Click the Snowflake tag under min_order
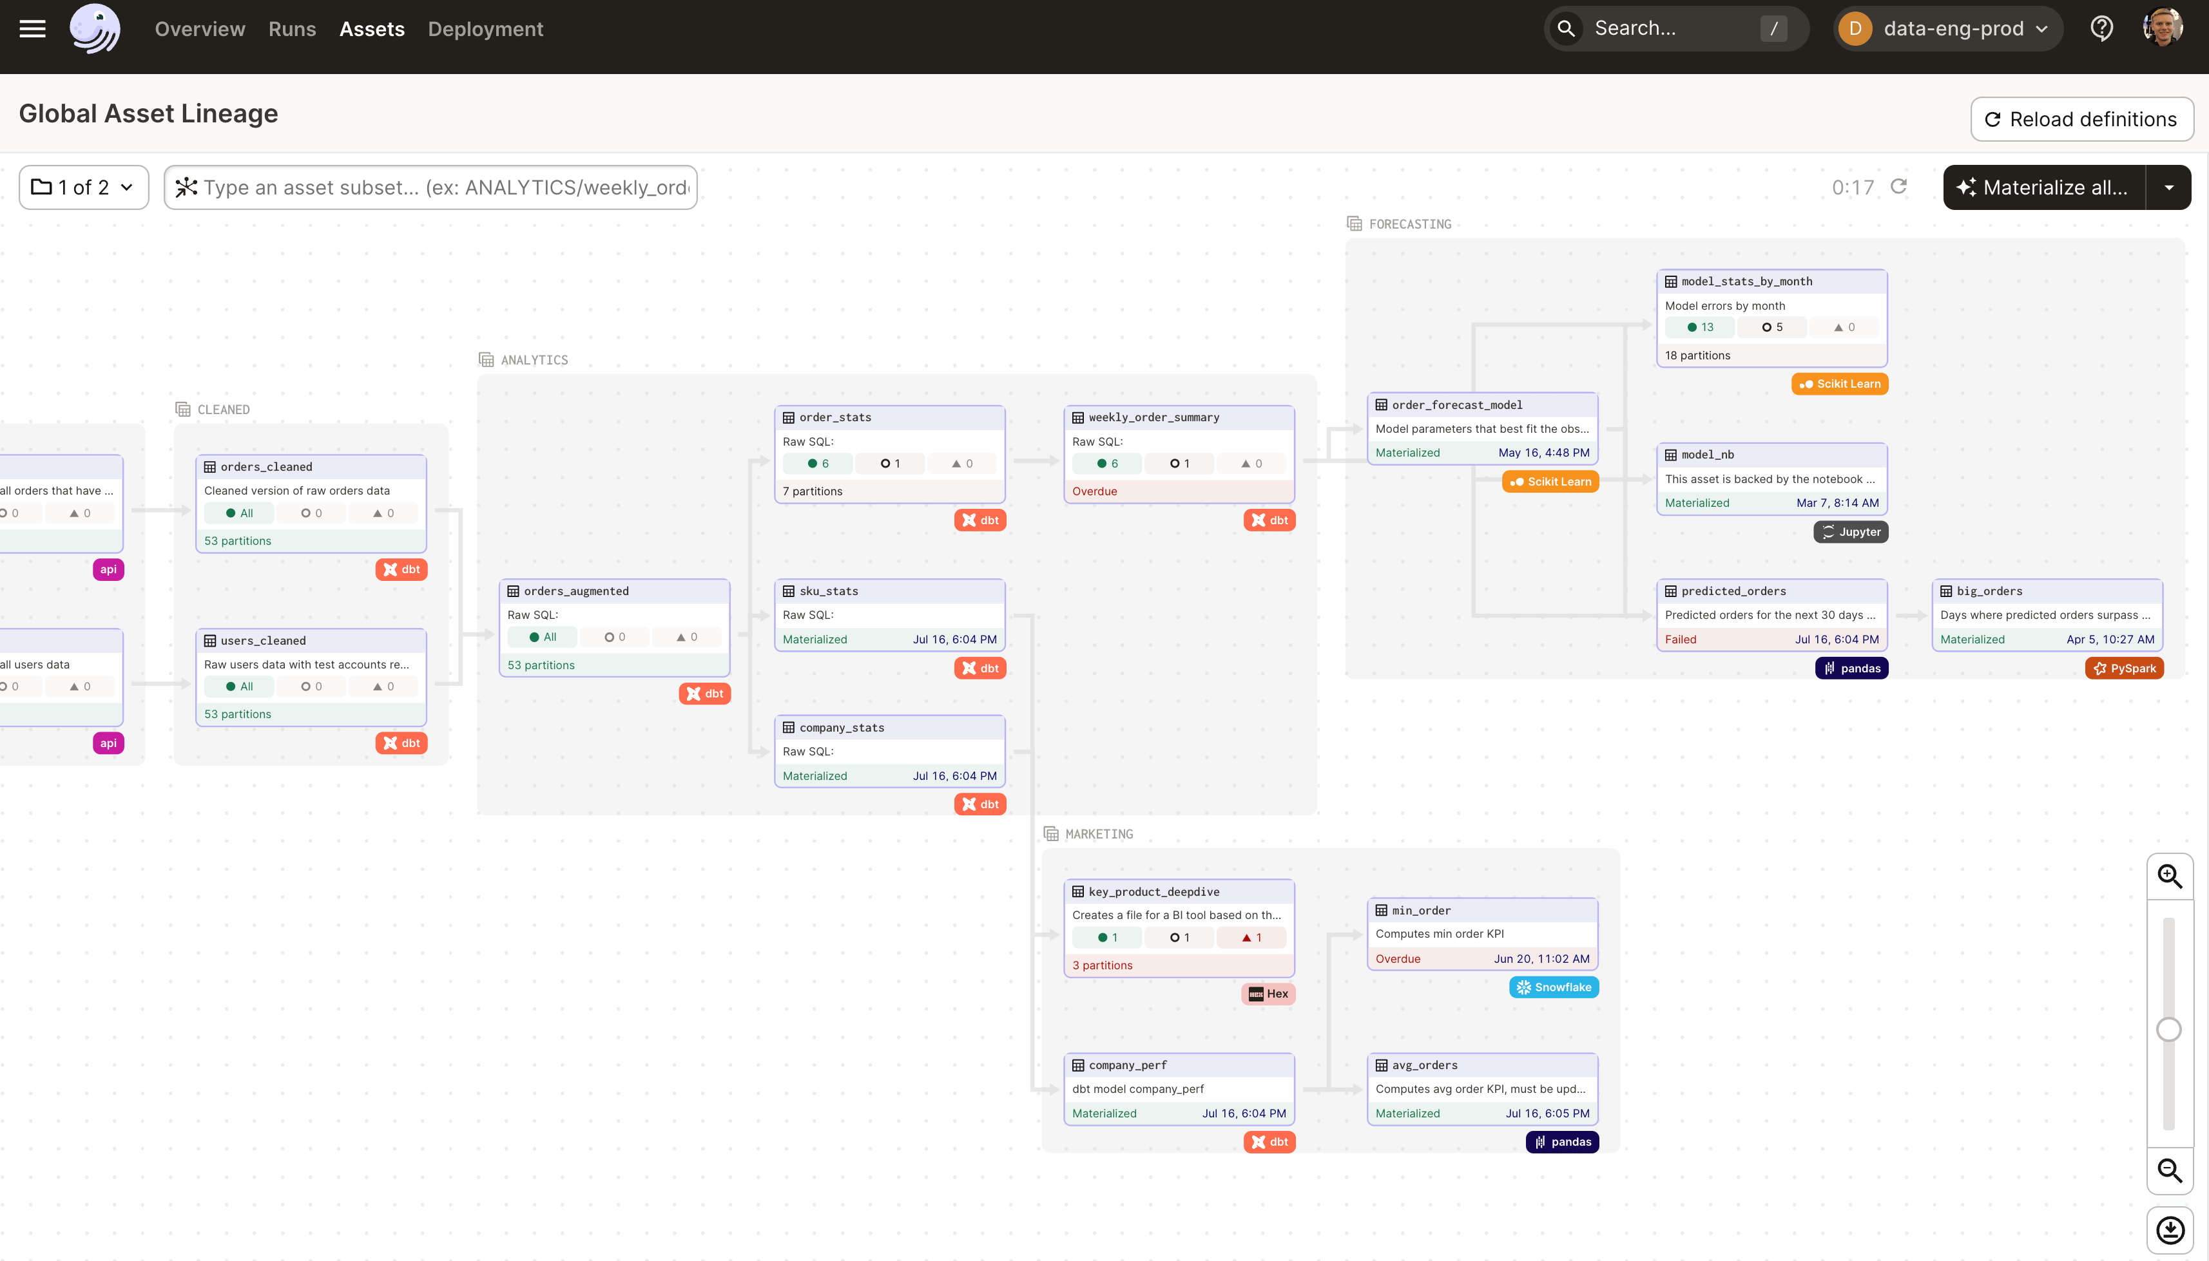The width and height of the screenshot is (2209, 1261). click(x=1554, y=987)
